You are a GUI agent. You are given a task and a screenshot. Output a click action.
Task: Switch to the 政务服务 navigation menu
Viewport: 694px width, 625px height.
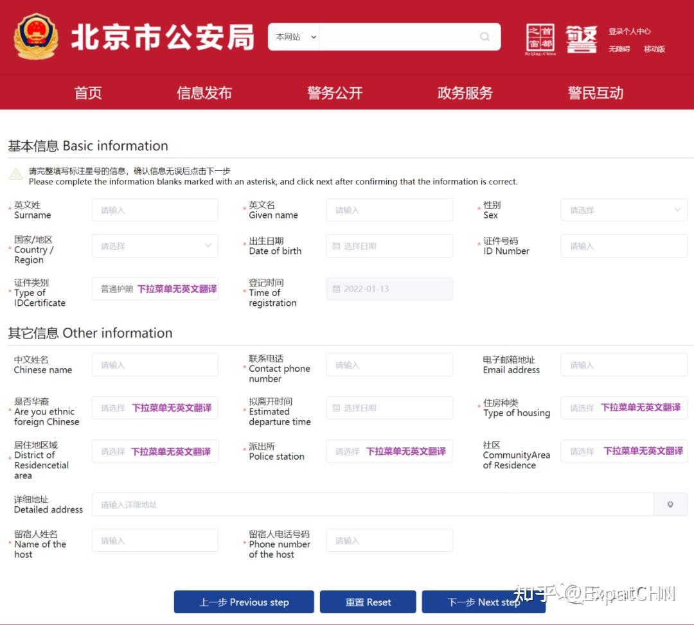click(465, 92)
